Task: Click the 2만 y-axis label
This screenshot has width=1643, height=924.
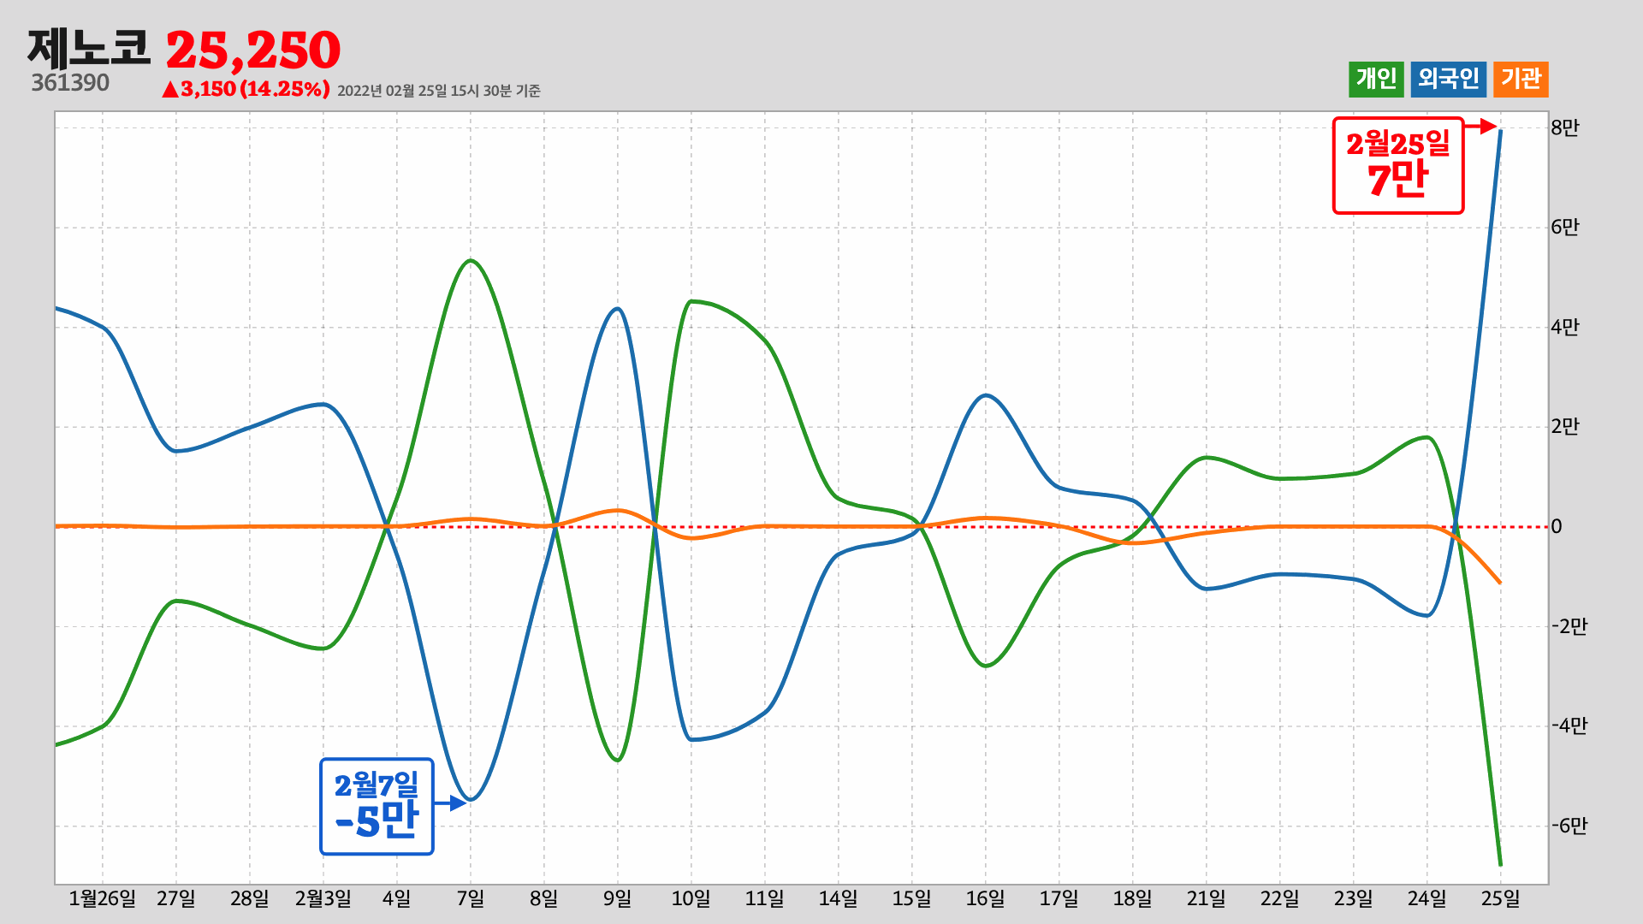Action: pyautogui.click(x=1565, y=426)
